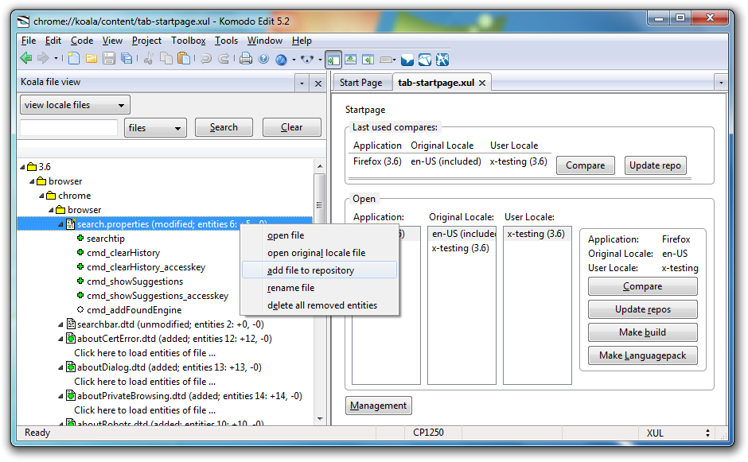Click the Redo toolbar icon
Viewport: 748px width, 462px height.
tap(224, 59)
